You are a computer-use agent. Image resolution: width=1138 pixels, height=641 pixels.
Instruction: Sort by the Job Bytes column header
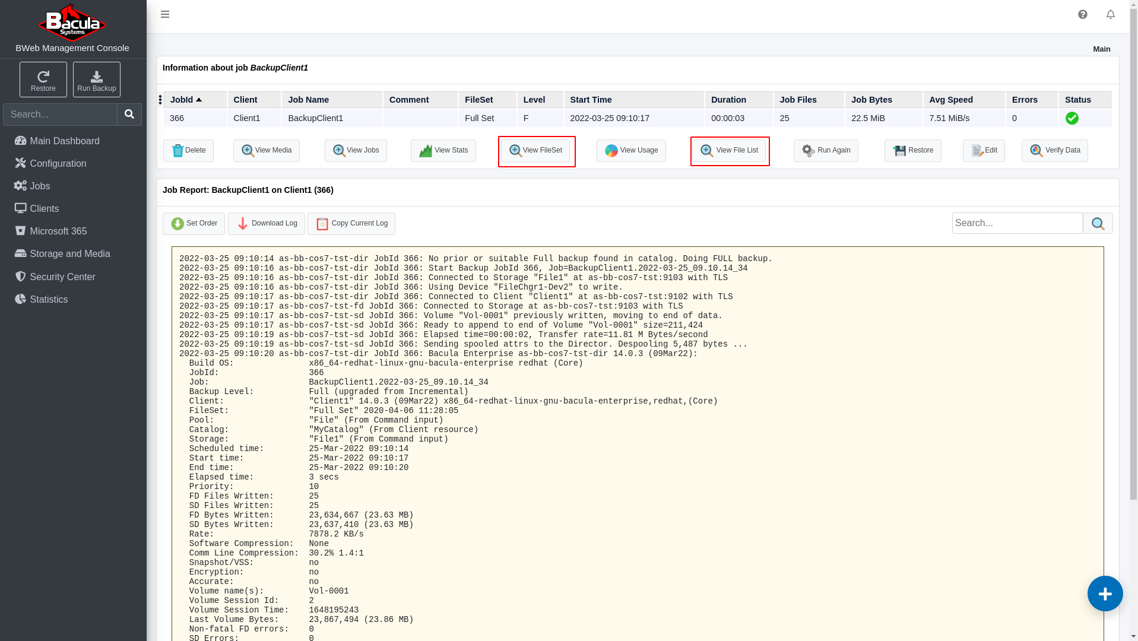point(884,100)
